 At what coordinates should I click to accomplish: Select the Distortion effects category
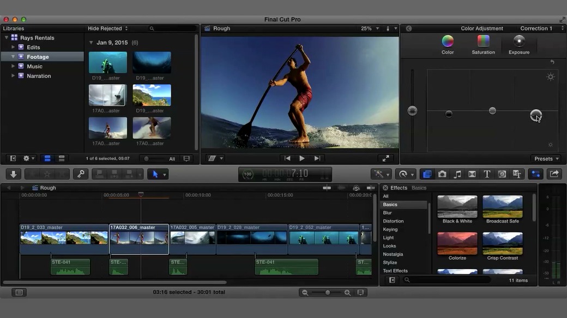[x=393, y=221]
